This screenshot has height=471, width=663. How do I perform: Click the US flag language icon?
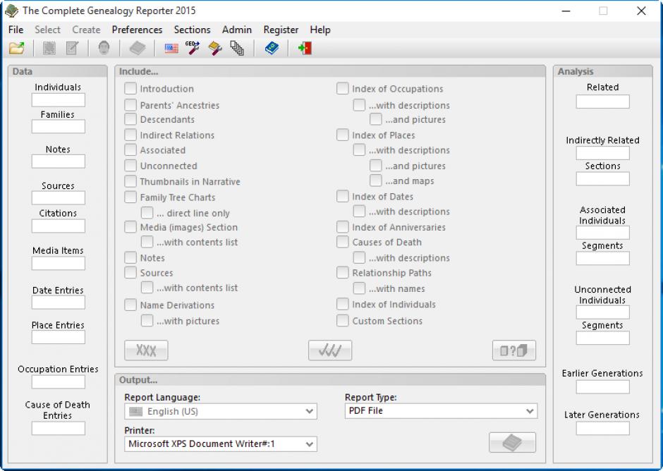click(171, 48)
